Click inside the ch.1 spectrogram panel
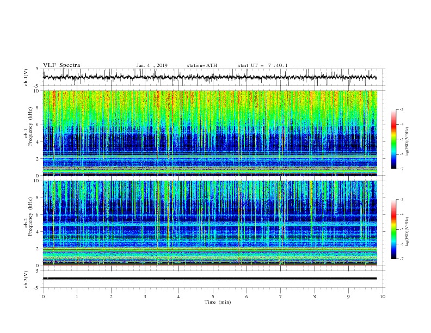Viewport: 431px width, 333px height. click(x=210, y=133)
